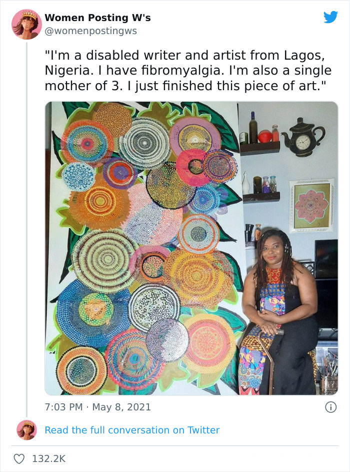The image size is (350, 472).
Task: Click the small avatar beside the conversation link
Action: pyautogui.click(x=27, y=430)
